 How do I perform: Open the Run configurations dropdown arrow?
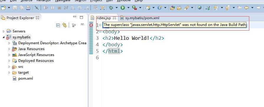128,8
